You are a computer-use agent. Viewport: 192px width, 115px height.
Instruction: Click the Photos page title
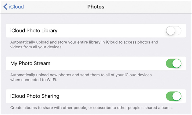pyautogui.click(x=96, y=7)
